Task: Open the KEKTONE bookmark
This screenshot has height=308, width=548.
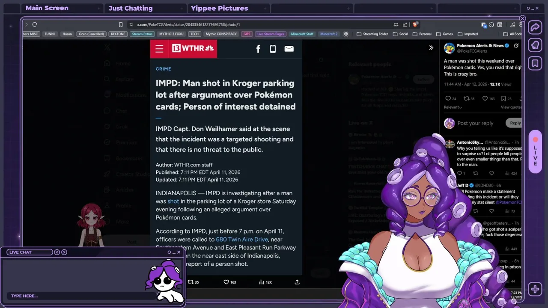Action: [118, 34]
